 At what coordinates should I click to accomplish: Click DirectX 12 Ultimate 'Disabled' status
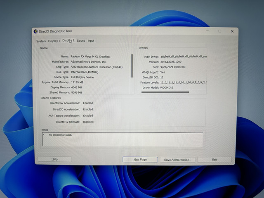click(88, 122)
